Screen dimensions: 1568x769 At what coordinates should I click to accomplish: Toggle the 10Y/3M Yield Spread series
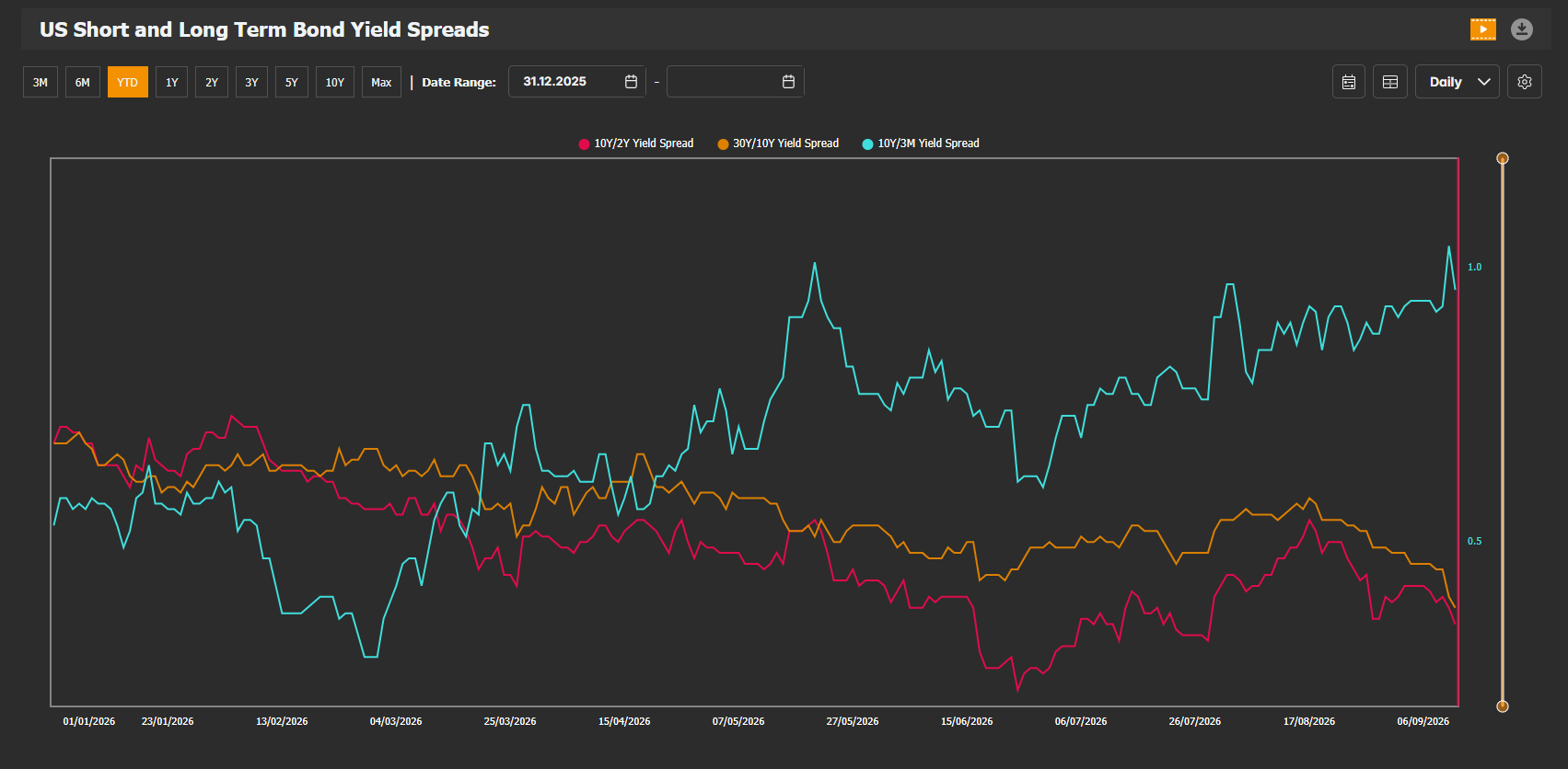(921, 143)
